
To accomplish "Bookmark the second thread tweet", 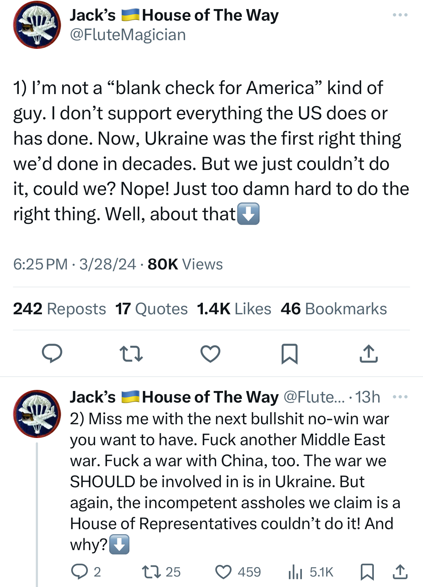I will (x=367, y=571).
